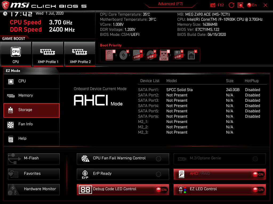Image resolution: width=273 pixels, height=204 pixels.
Task: Turn off EZ LED Control
Action: pos(257,190)
